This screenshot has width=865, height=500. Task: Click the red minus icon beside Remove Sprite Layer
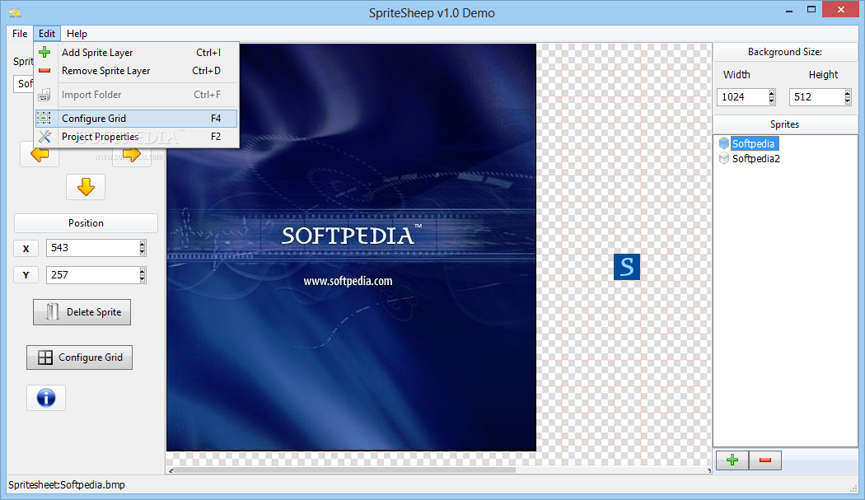(x=44, y=71)
